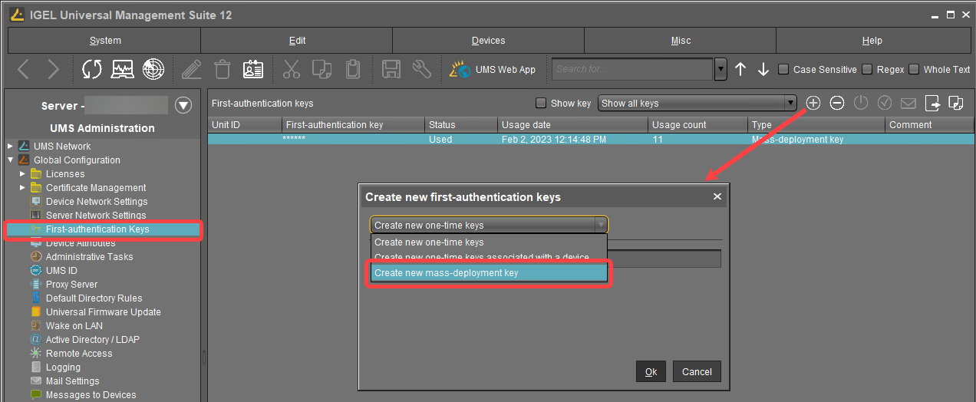Click in the Search for field
976x402 pixels.
point(632,70)
